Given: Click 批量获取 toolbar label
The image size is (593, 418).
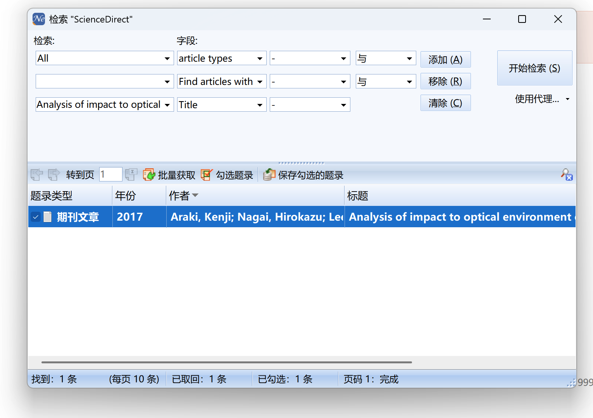Looking at the screenshot, I should pos(177,175).
